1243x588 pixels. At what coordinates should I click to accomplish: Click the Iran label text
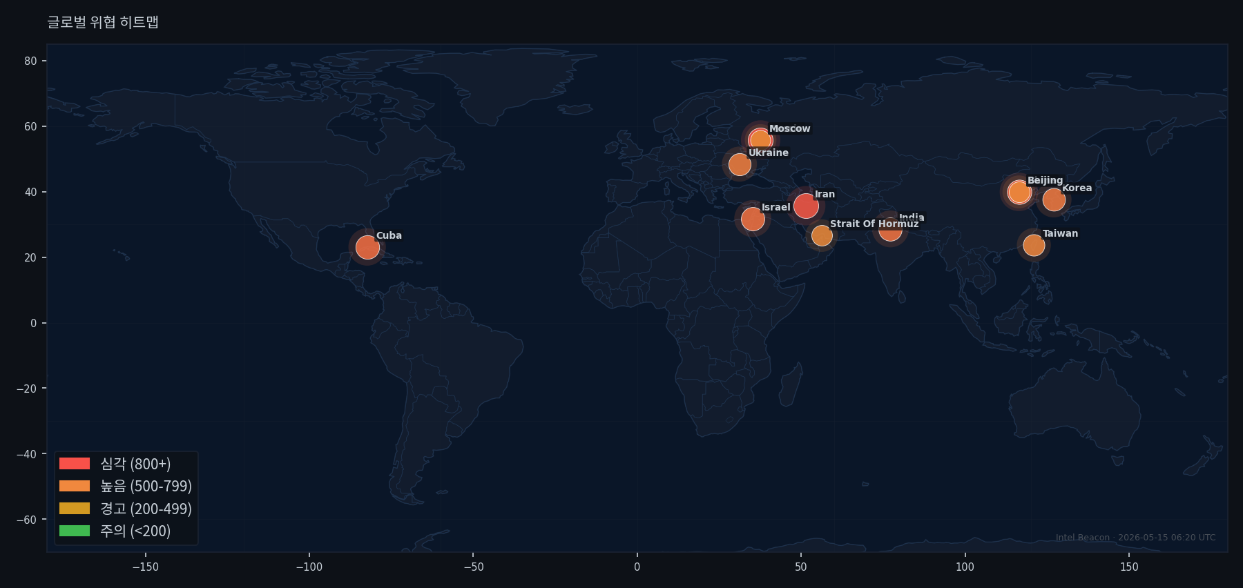(825, 194)
